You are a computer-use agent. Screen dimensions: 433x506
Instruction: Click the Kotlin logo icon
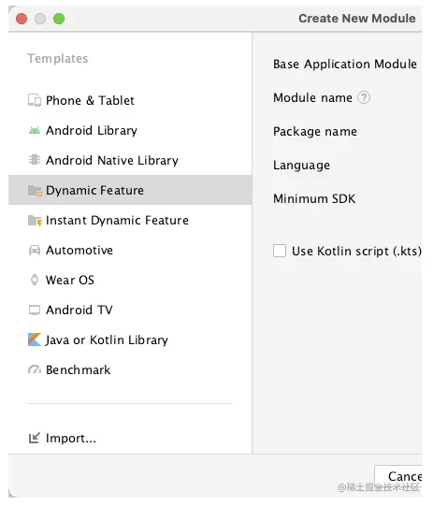click(35, 340)
